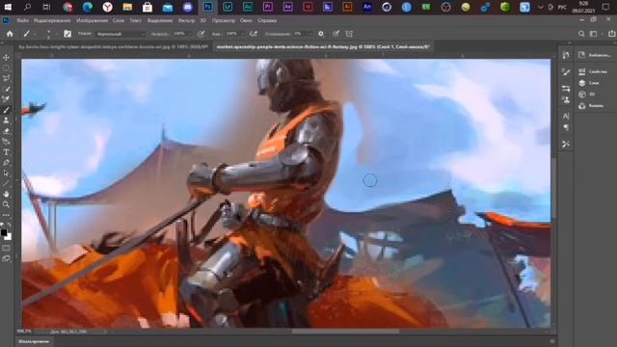Toggle Quick Mask mode in toolbox
617x347 pixels.
pos(6,249)
